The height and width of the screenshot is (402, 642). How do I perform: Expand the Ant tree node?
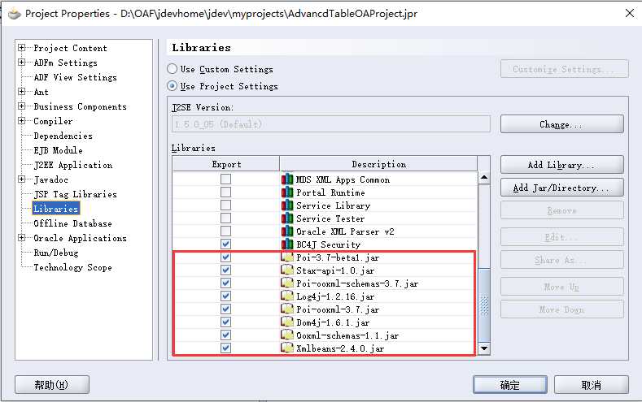22,92
